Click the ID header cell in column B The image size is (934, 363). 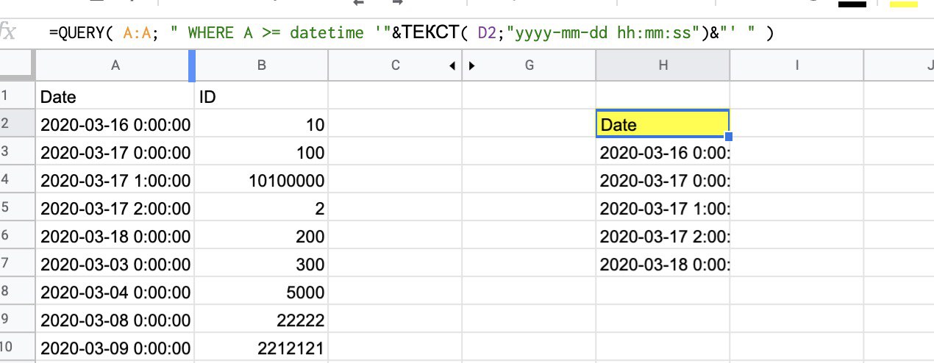[x=261, y=96]
